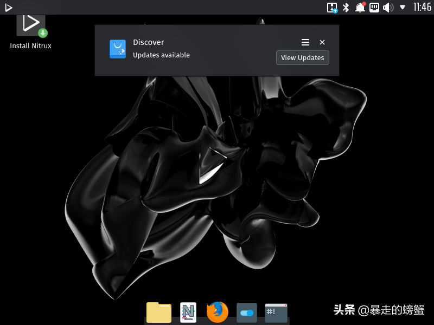
Task: Select the Discover title in the notification
Action: point(148,42)
